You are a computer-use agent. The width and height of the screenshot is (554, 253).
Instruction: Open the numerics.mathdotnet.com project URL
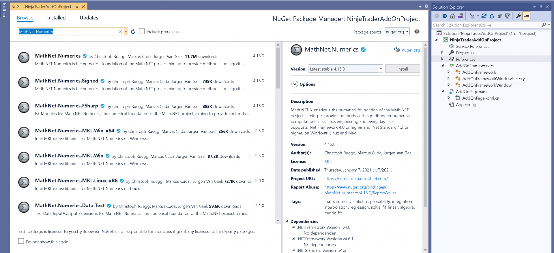click(x=356, y=178)
